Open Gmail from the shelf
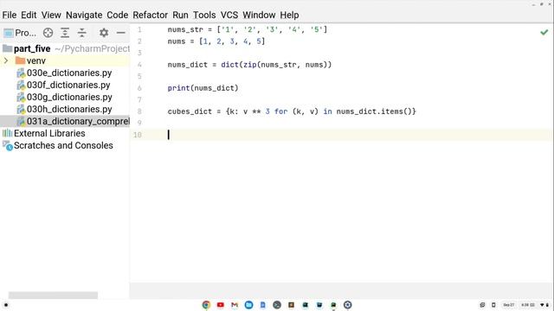Image resolution: width=554 pixels, height=311 pixels. tap(235, 305)
